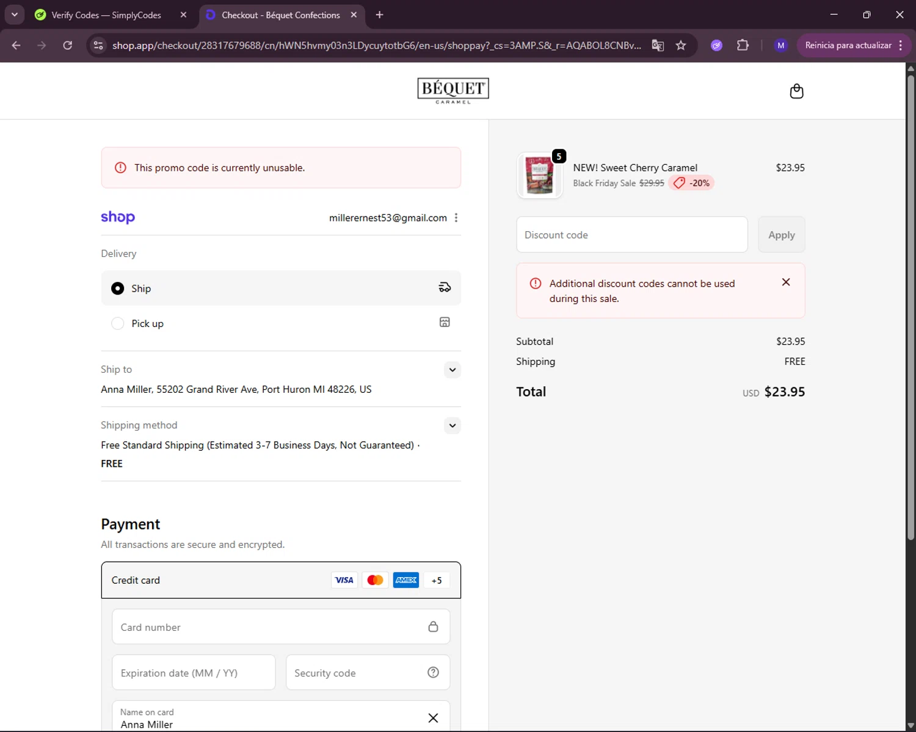Click the scrollbar down arrow
The width and height of the screenshot is (916, 732).
pos(911,726)
